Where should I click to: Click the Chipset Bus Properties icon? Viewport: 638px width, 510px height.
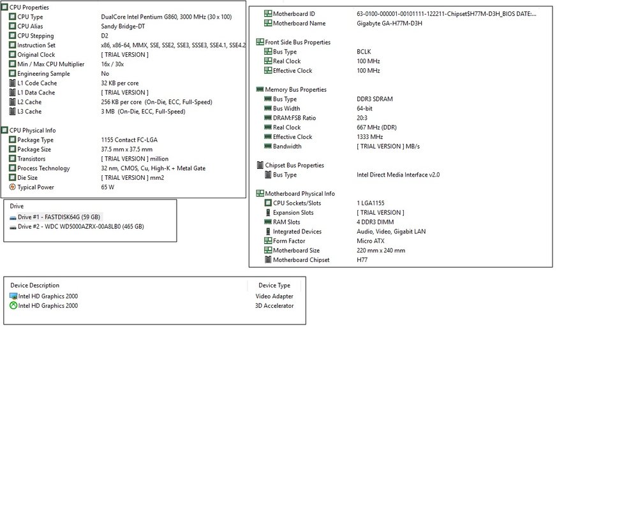point(260,165)
